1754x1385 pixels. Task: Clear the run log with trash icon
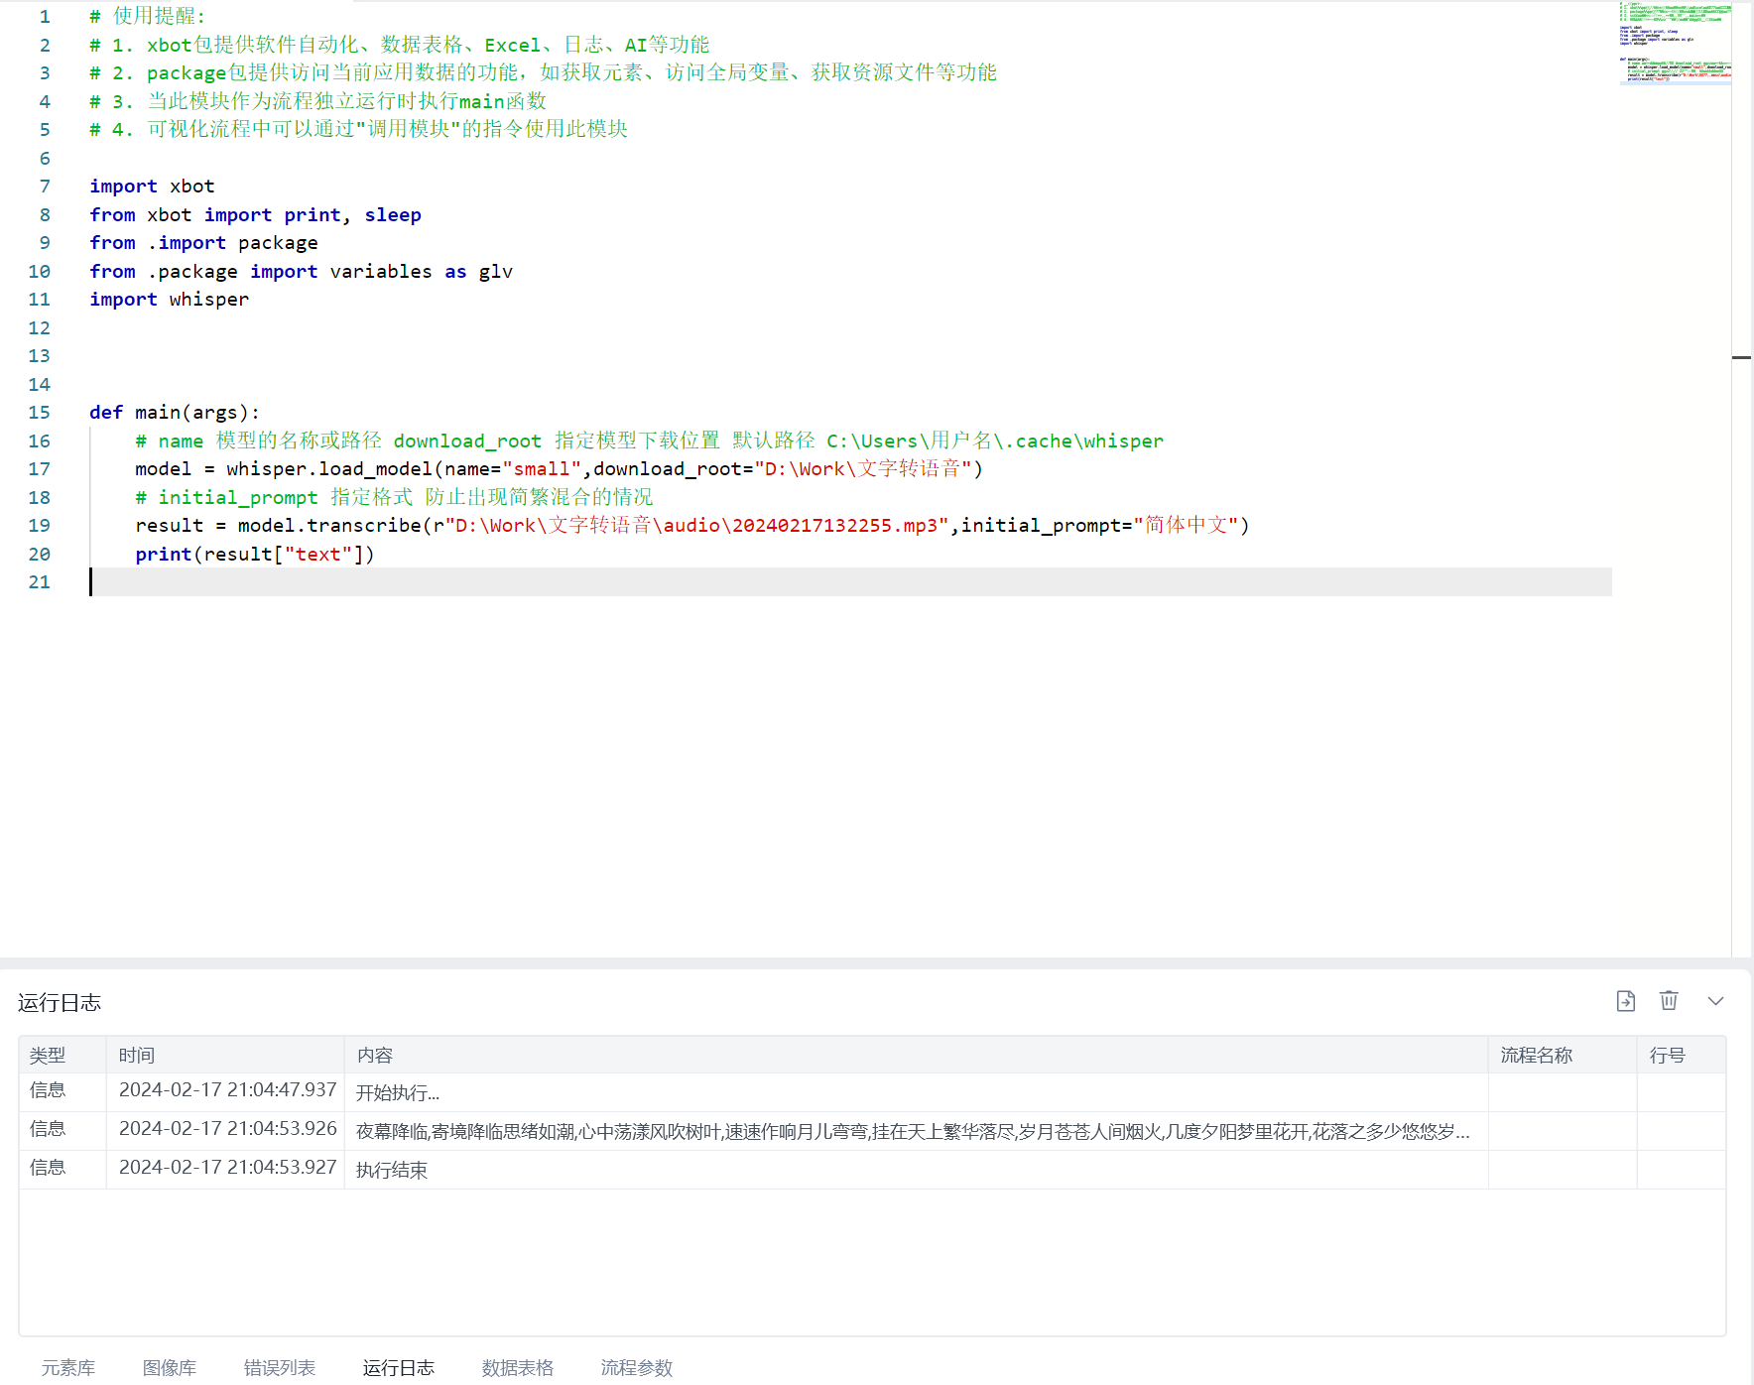1669,1001
